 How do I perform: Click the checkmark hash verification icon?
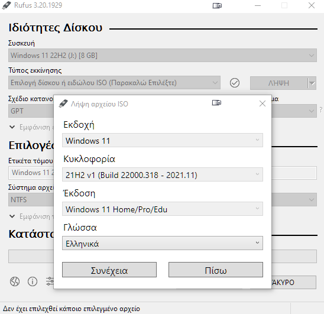(235, 83)
